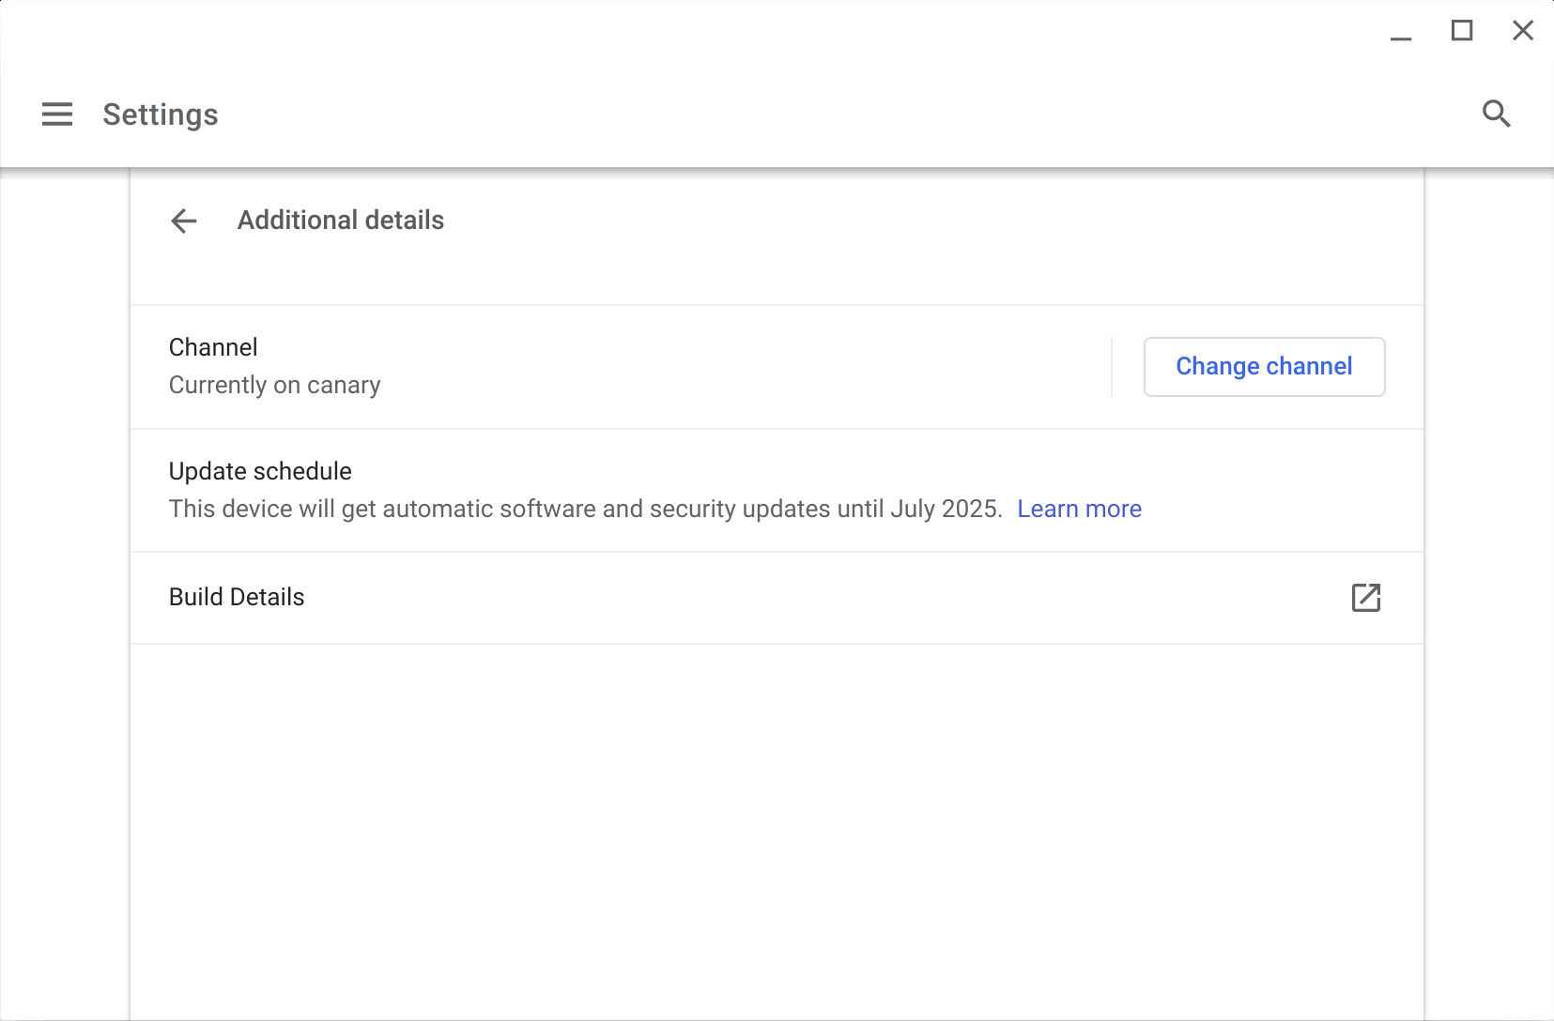Open the main navigation hamburger menu

57,114
